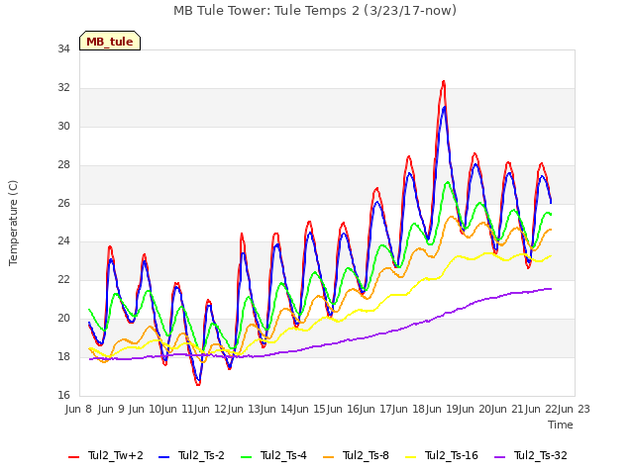Click the 22 y-axis tick label
This screenshot has height=475, width=634.
click(63, 279)
